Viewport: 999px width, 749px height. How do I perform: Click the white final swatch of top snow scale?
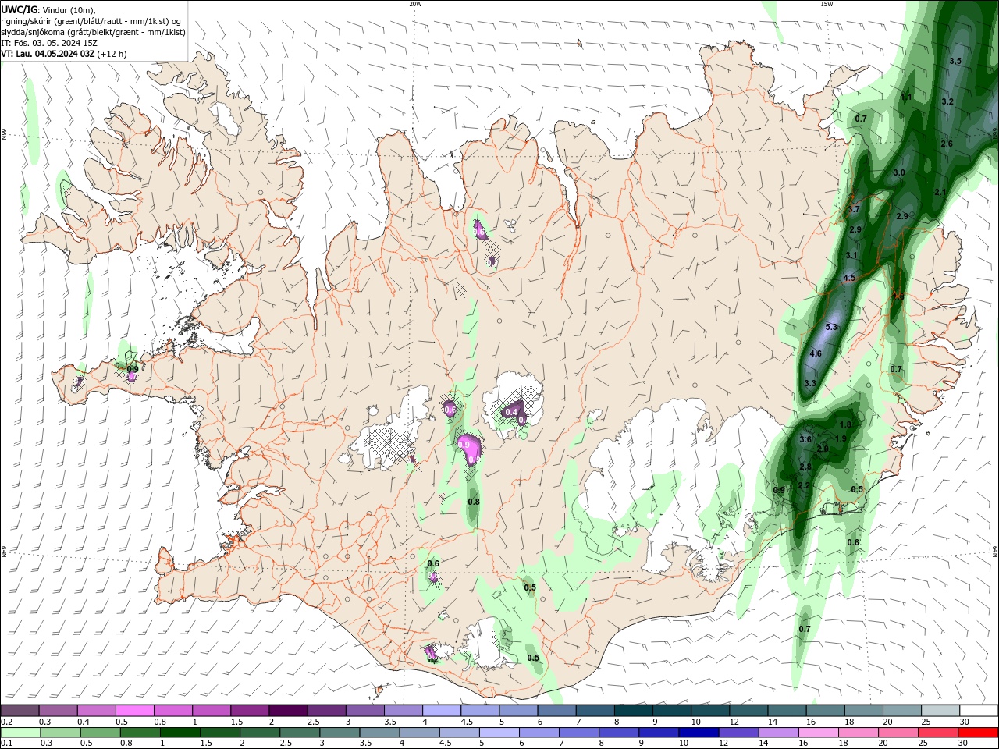point(979,710)
